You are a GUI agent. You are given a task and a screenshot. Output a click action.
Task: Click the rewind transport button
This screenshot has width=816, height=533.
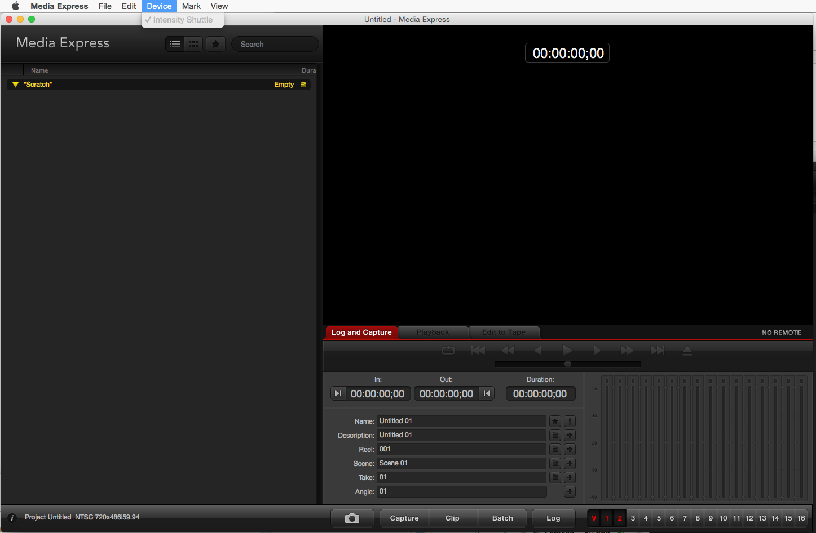pos(508,350)
